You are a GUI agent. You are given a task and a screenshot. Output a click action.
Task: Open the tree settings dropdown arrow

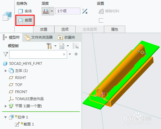55,46
